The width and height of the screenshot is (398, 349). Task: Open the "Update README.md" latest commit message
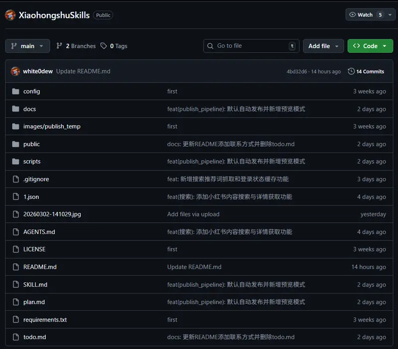(x=83, y=71)
